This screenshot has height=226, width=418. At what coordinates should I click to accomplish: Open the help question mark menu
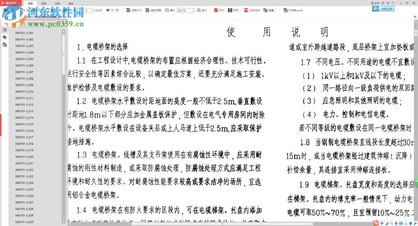(393, 3)
